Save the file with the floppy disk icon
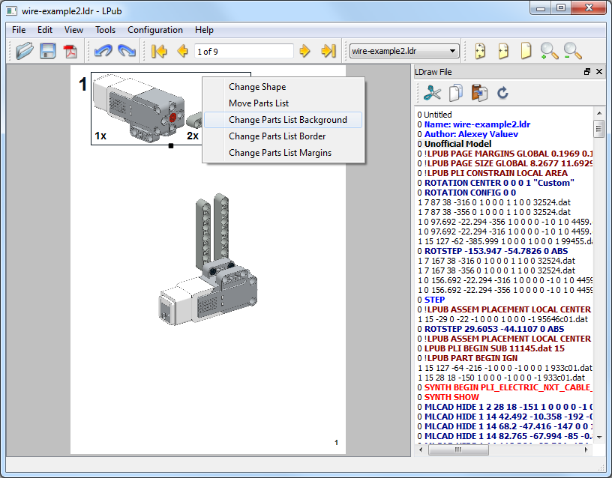612x478 pixels. 47,51
